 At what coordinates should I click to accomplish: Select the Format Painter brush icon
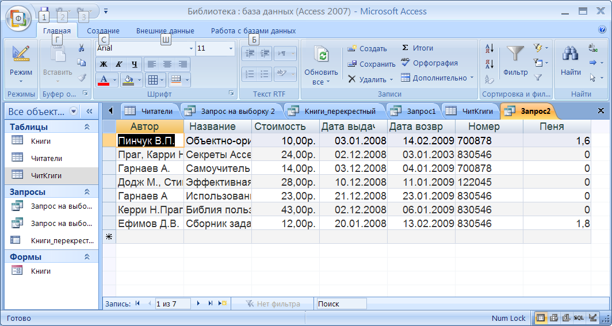coord(81,77)
